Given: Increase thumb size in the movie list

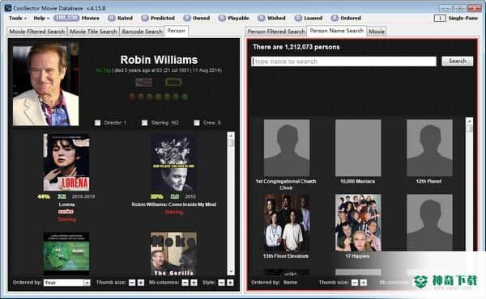Looking at the screenshot, I should (141, 283).
